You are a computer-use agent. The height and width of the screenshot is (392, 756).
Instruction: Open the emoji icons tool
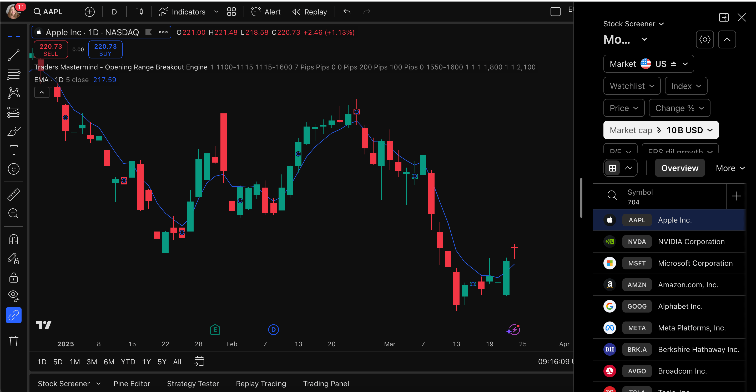click(14, 169)
